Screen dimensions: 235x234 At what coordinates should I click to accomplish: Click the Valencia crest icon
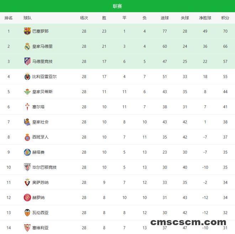tap(27, 213)
